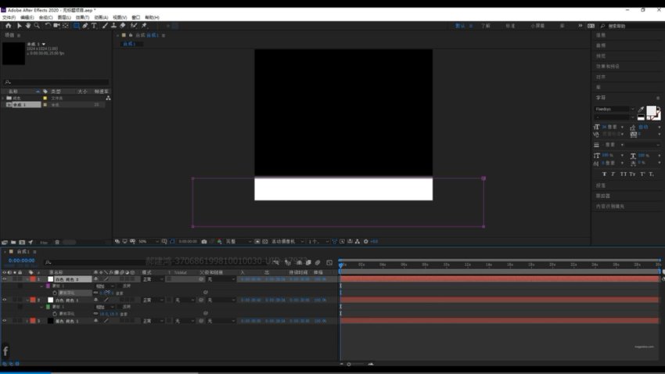Open the Help (H) menu
665x374 pixels.
click(152, 17)
